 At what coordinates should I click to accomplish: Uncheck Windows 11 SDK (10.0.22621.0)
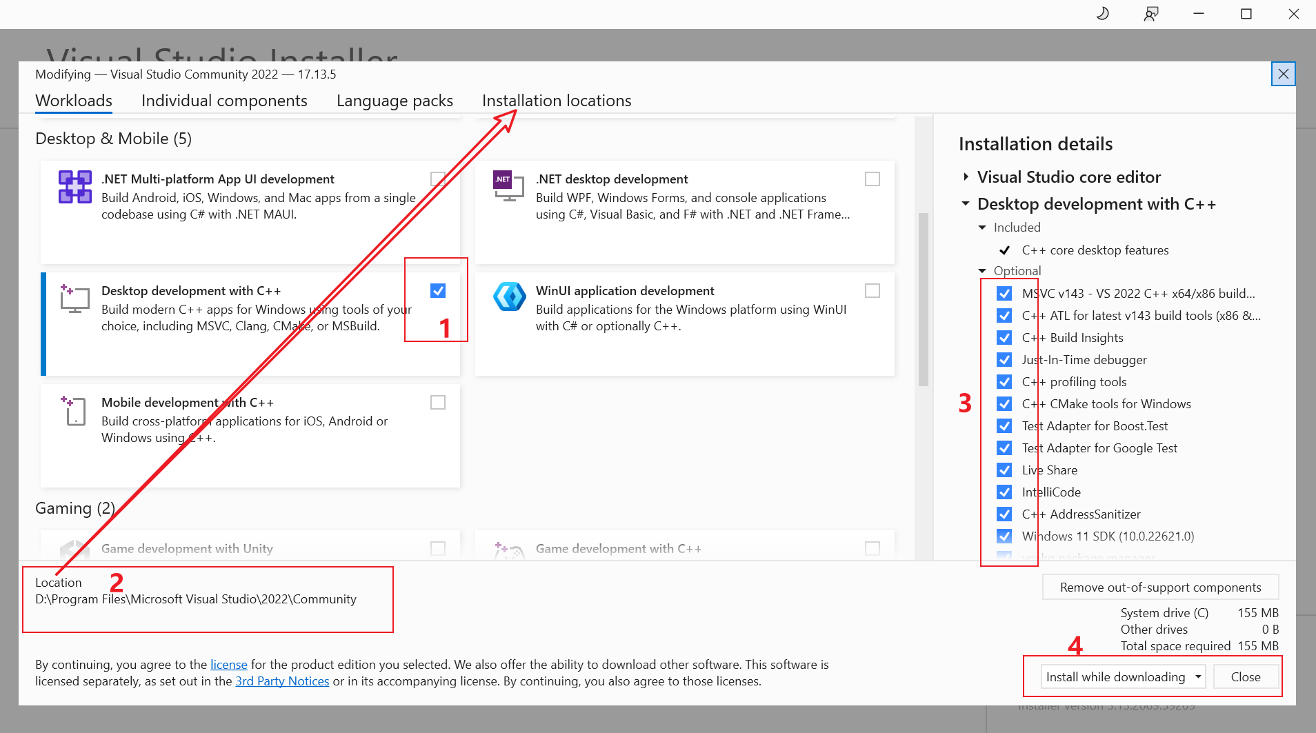[x=1004, y=536]
